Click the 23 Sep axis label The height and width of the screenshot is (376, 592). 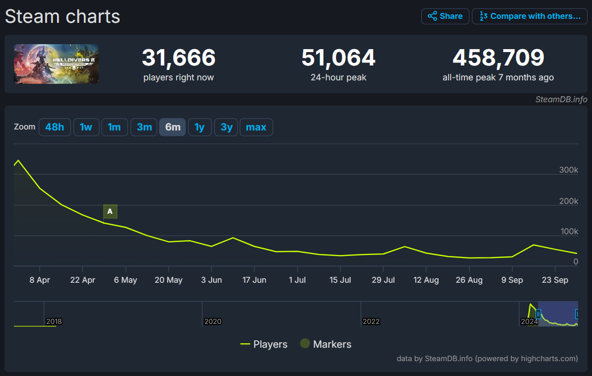pos(555,280)
